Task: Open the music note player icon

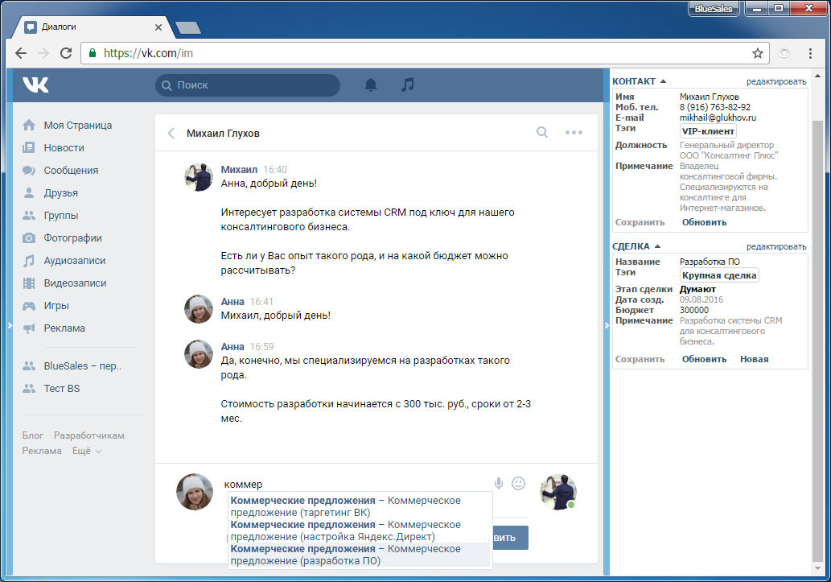Action: pyautogui.click(x=408, y=85)
